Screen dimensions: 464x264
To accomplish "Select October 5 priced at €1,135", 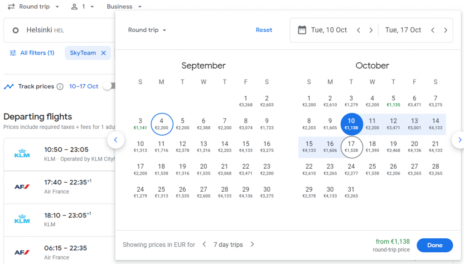I will point(393,101).
